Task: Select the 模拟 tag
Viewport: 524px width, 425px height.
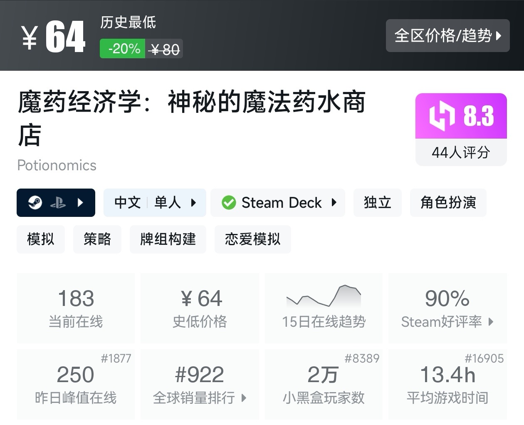Action: click(x=41, y=239)
